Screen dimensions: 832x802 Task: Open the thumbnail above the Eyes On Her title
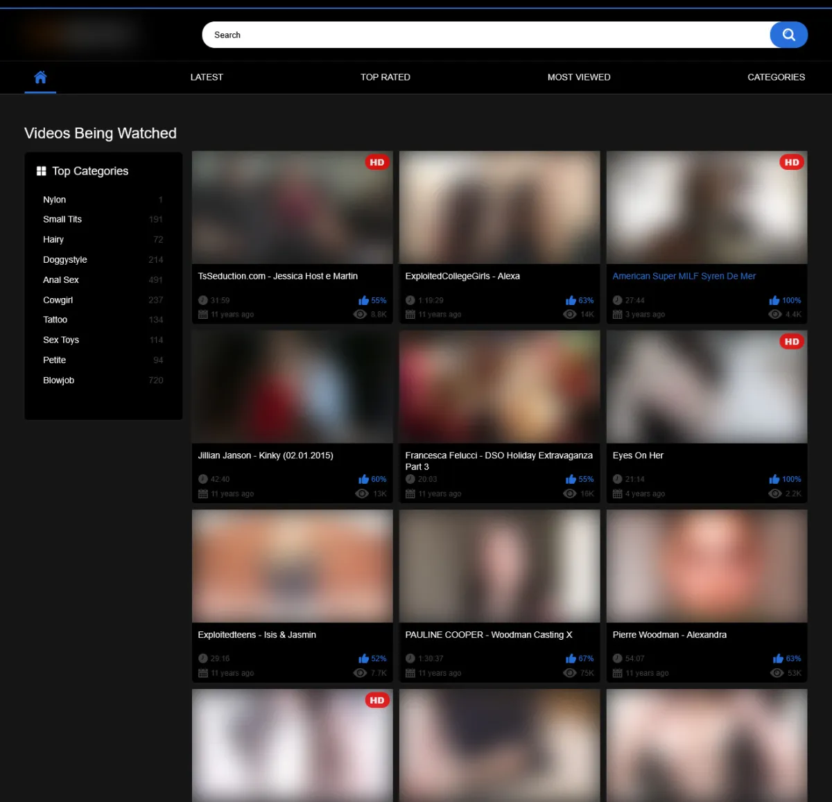tap(707, 387)
